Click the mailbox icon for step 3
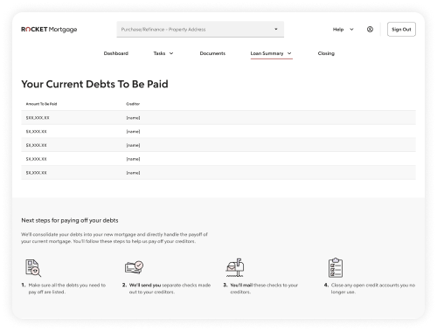 pos(235,267)
